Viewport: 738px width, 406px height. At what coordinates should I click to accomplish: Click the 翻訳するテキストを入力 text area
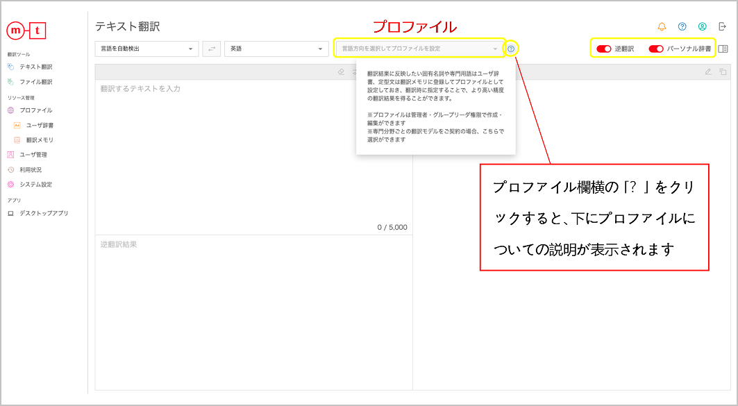253,153
